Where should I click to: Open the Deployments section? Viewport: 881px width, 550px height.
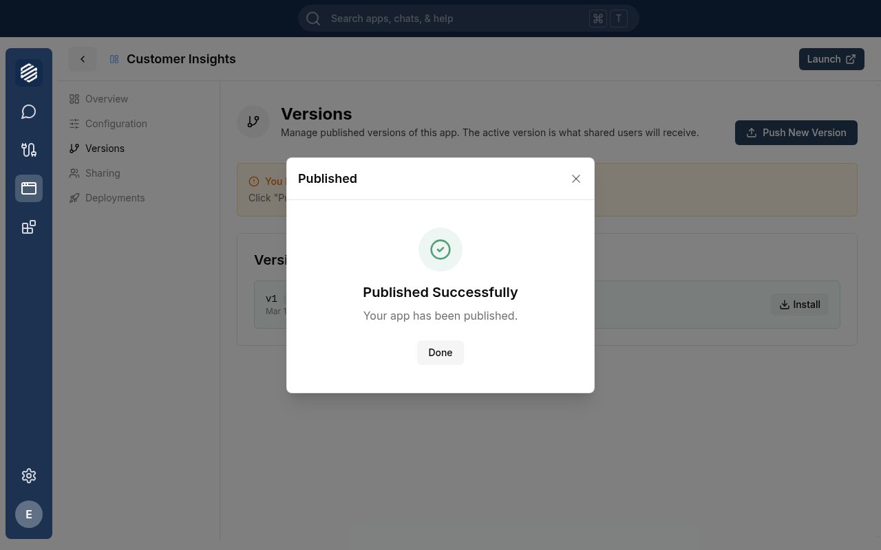107,198
